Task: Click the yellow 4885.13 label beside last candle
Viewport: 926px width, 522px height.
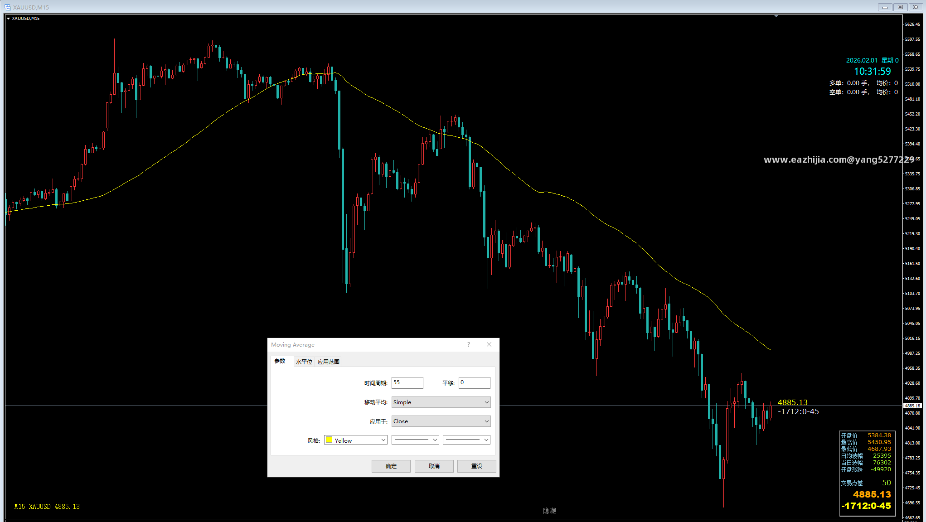Action: (x=792, y=402)
